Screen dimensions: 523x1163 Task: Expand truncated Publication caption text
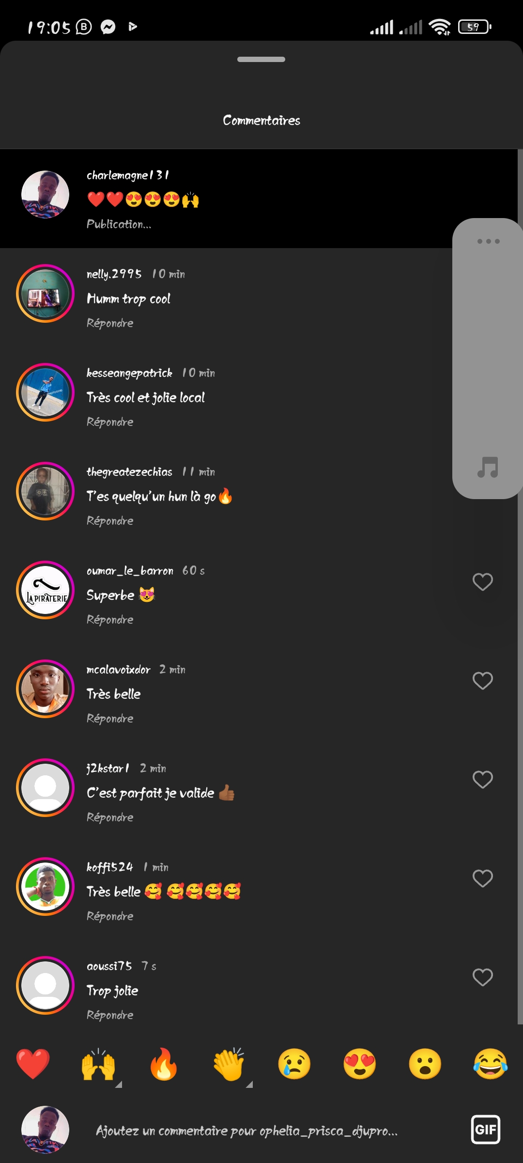point(119,224)
